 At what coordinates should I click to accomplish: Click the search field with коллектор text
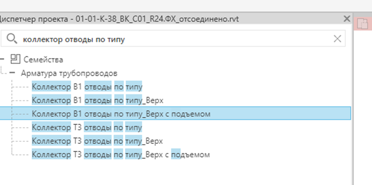pos(173,39)
